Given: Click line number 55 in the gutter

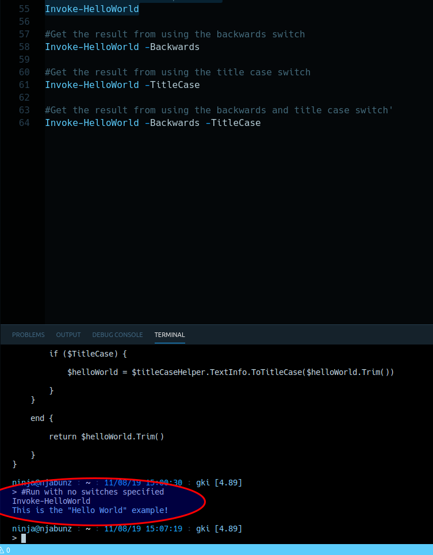Looking at the screenshot, I should click(24, 9).
